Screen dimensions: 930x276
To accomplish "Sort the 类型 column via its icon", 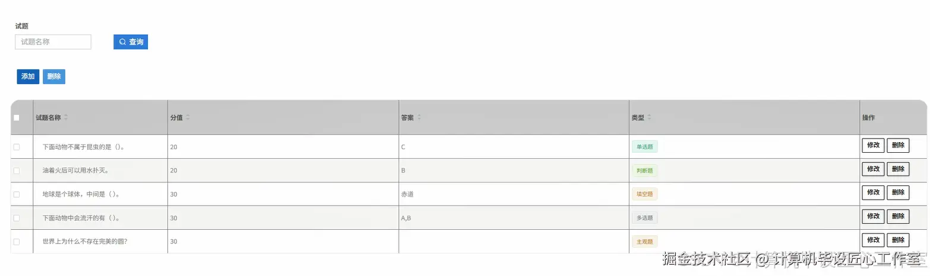I will click(649, 118).
